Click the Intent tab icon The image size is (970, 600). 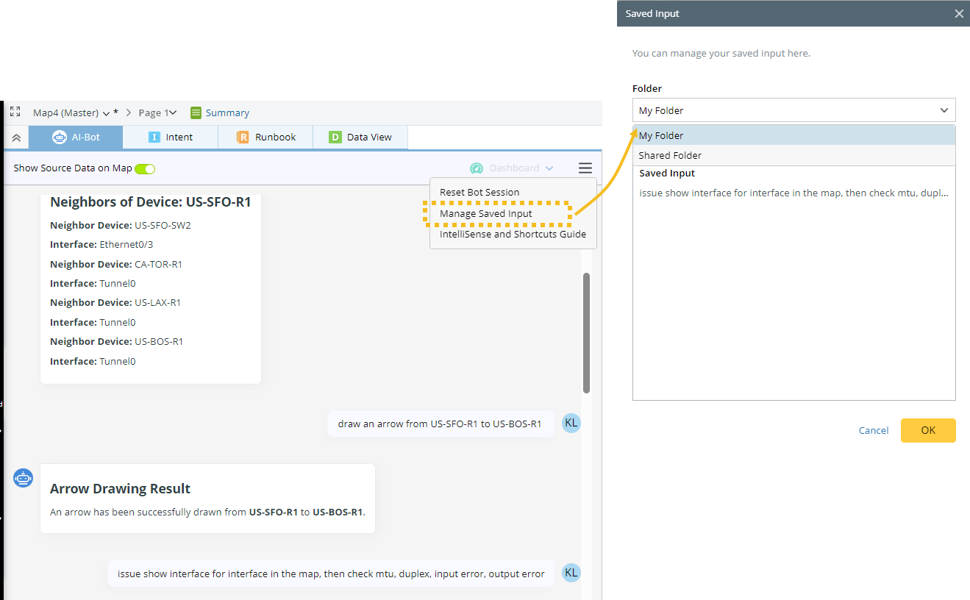tap(154, 137)
